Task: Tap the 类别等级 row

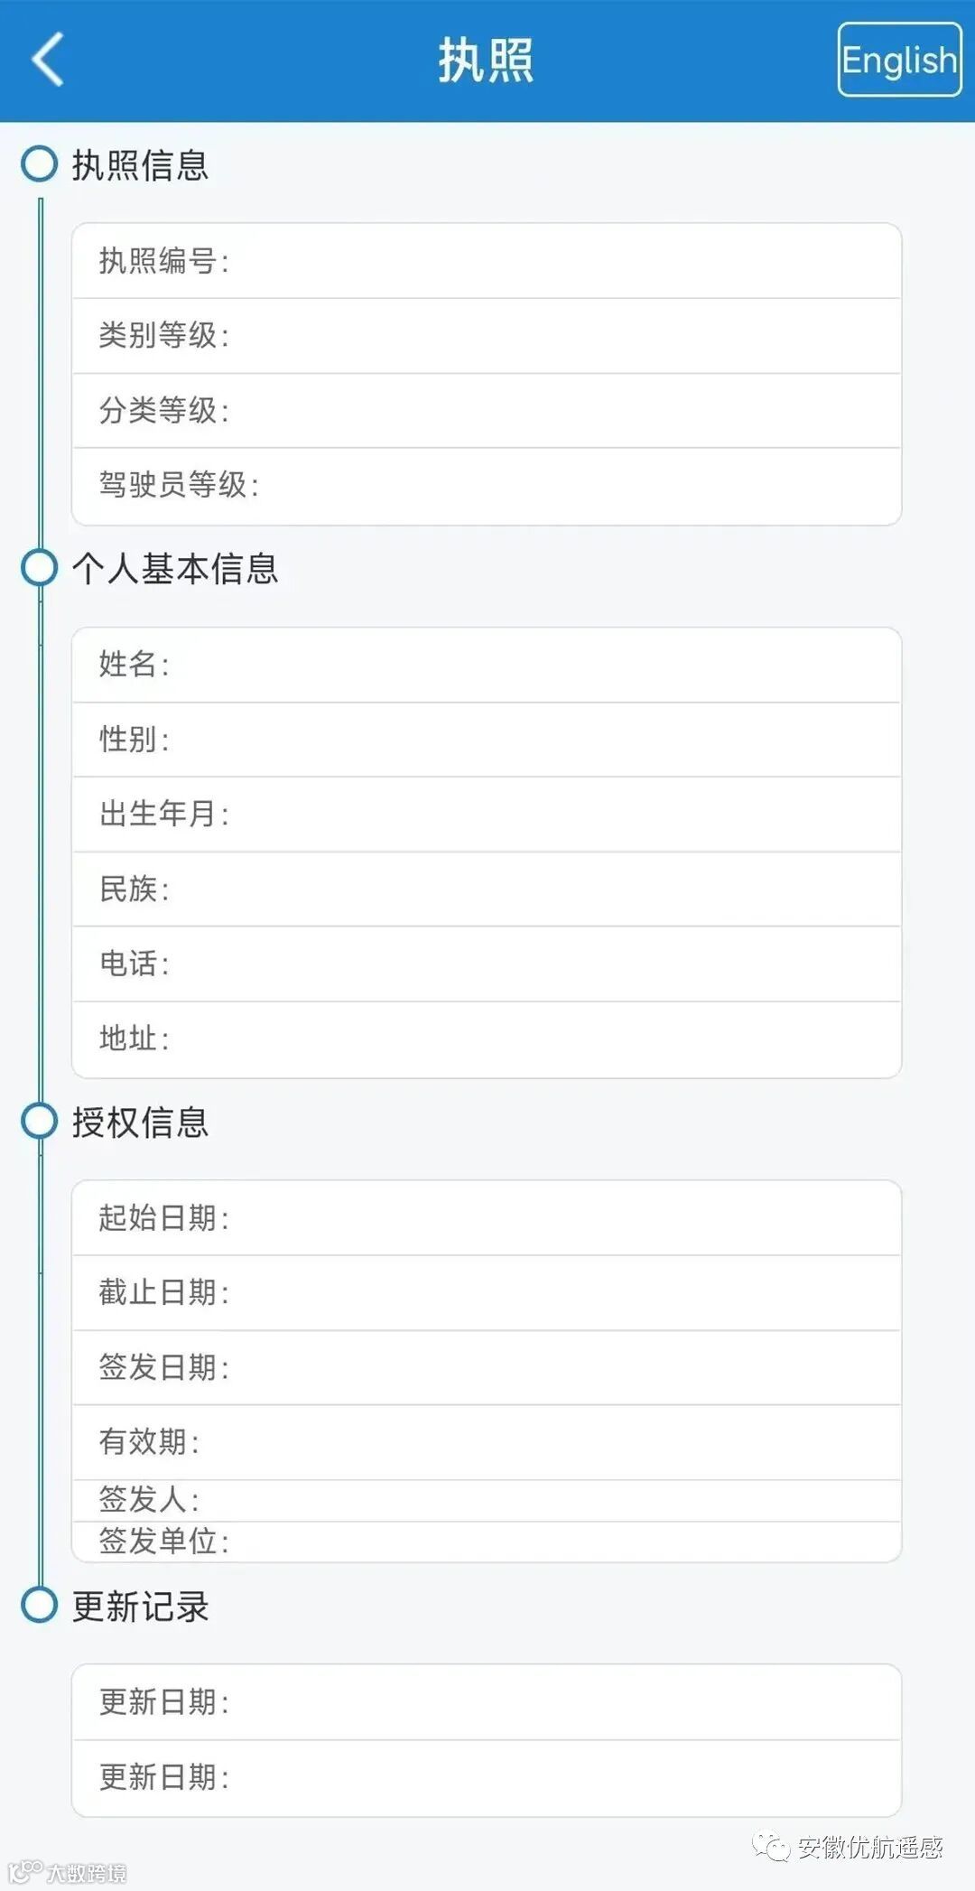Action: pos(487,336)
